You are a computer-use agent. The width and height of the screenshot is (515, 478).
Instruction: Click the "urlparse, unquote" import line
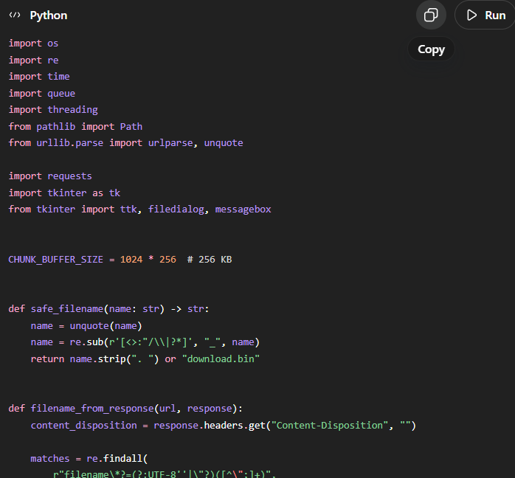point(125,143)
